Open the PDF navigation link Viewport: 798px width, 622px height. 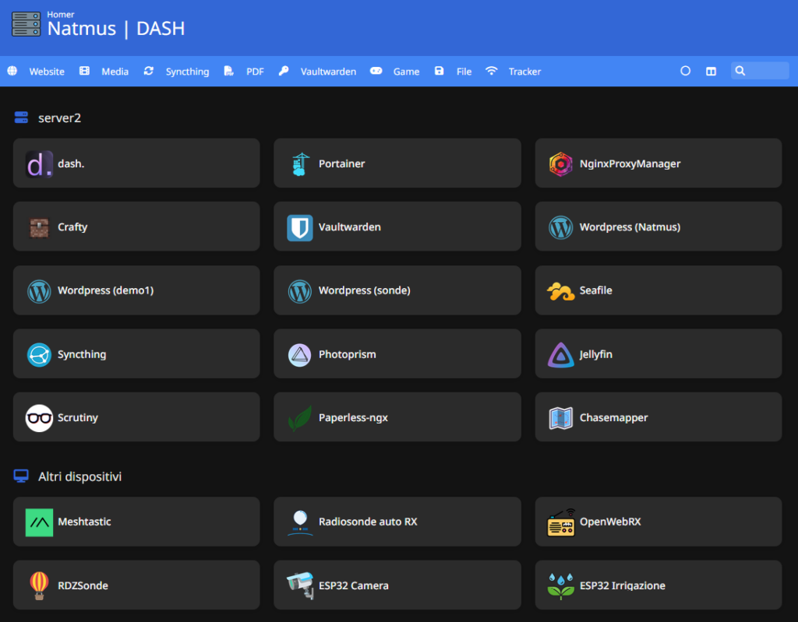click(x=255, y=72)
